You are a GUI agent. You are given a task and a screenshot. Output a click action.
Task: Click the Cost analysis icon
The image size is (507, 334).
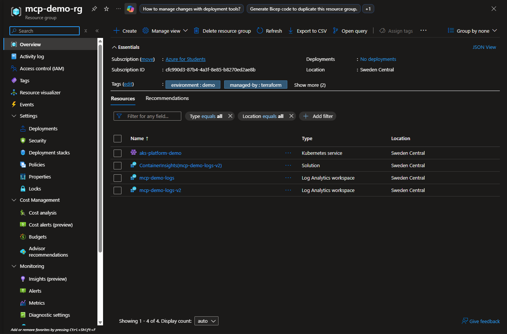23,213
